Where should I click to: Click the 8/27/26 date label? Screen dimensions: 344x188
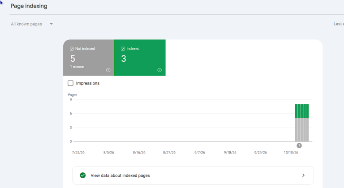click(169, 153)
